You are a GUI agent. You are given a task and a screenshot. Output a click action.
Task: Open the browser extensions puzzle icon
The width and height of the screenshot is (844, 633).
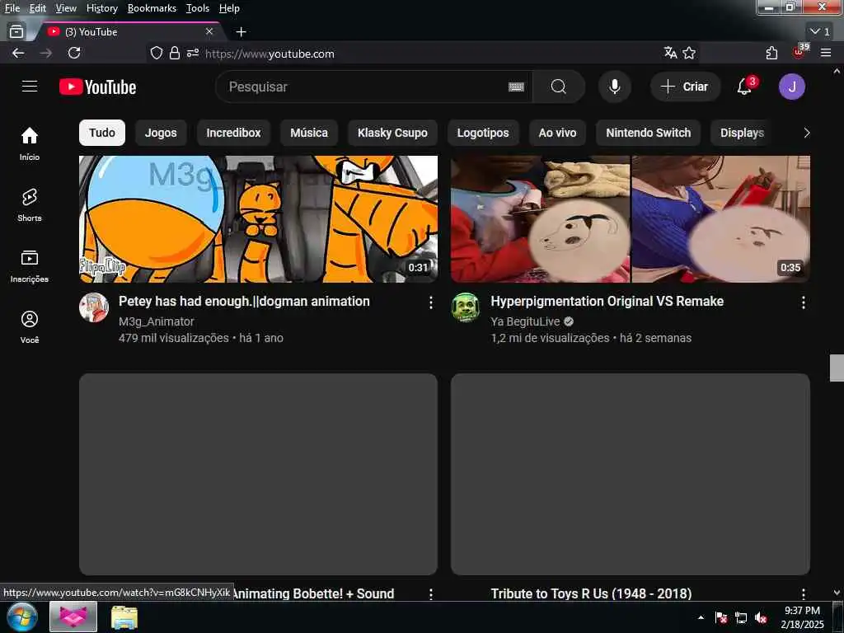click(x=771, y=53)
